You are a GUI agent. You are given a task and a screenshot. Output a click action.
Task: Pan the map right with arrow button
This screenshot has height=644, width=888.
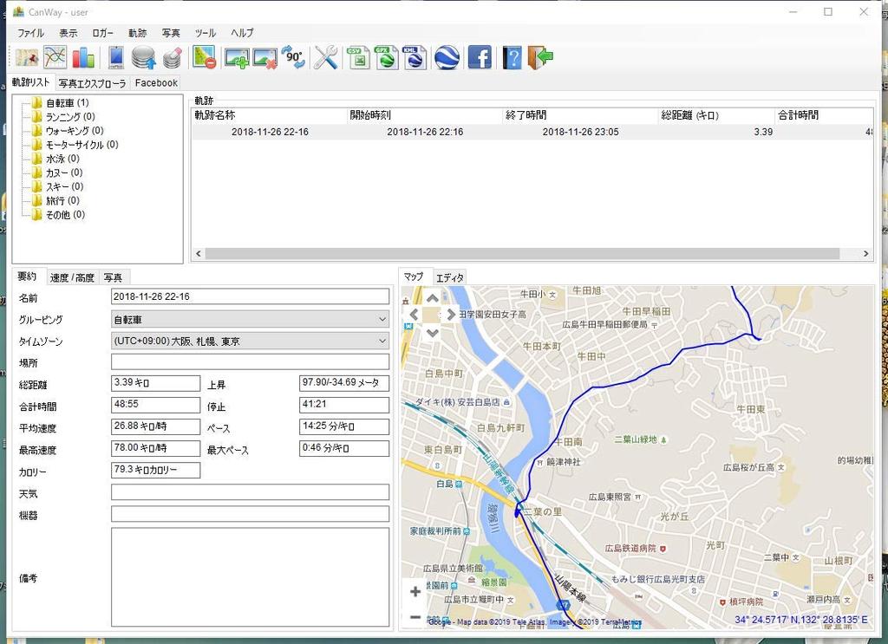450,315
